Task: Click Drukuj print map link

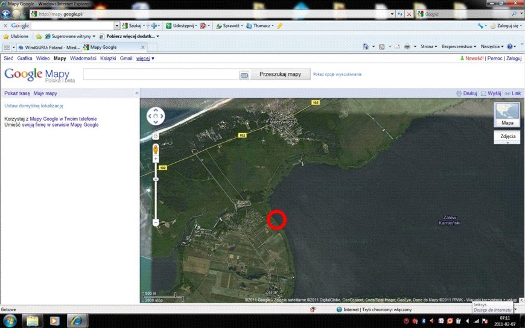Action: (x=466, y=93)
